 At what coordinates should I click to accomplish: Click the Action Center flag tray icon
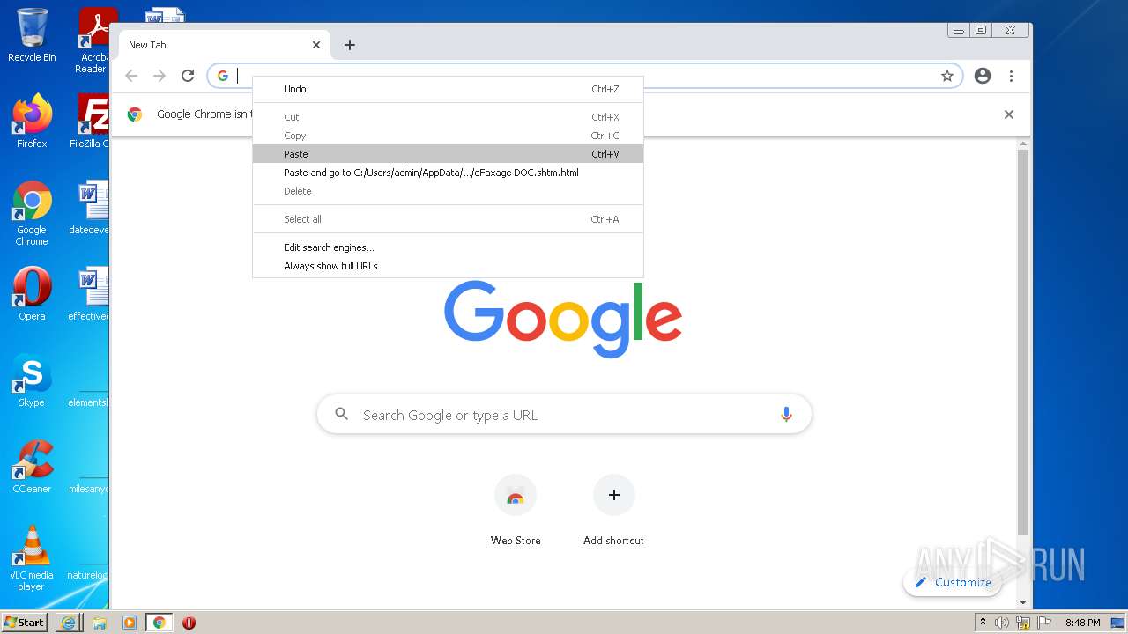[x=1043, y=623]
